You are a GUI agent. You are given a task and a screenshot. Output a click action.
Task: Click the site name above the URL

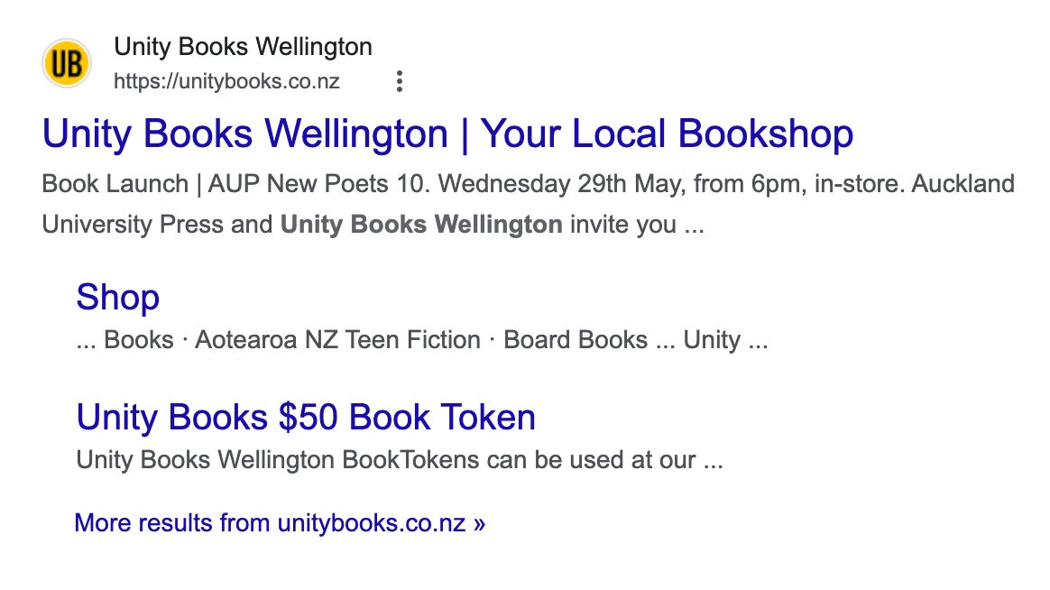[243, 47]
